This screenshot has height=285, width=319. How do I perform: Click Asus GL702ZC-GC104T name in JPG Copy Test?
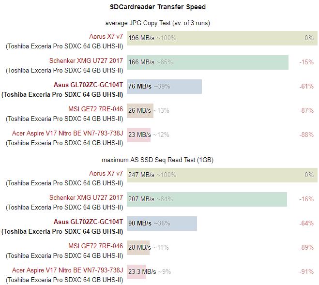click(x=88, y=85)
